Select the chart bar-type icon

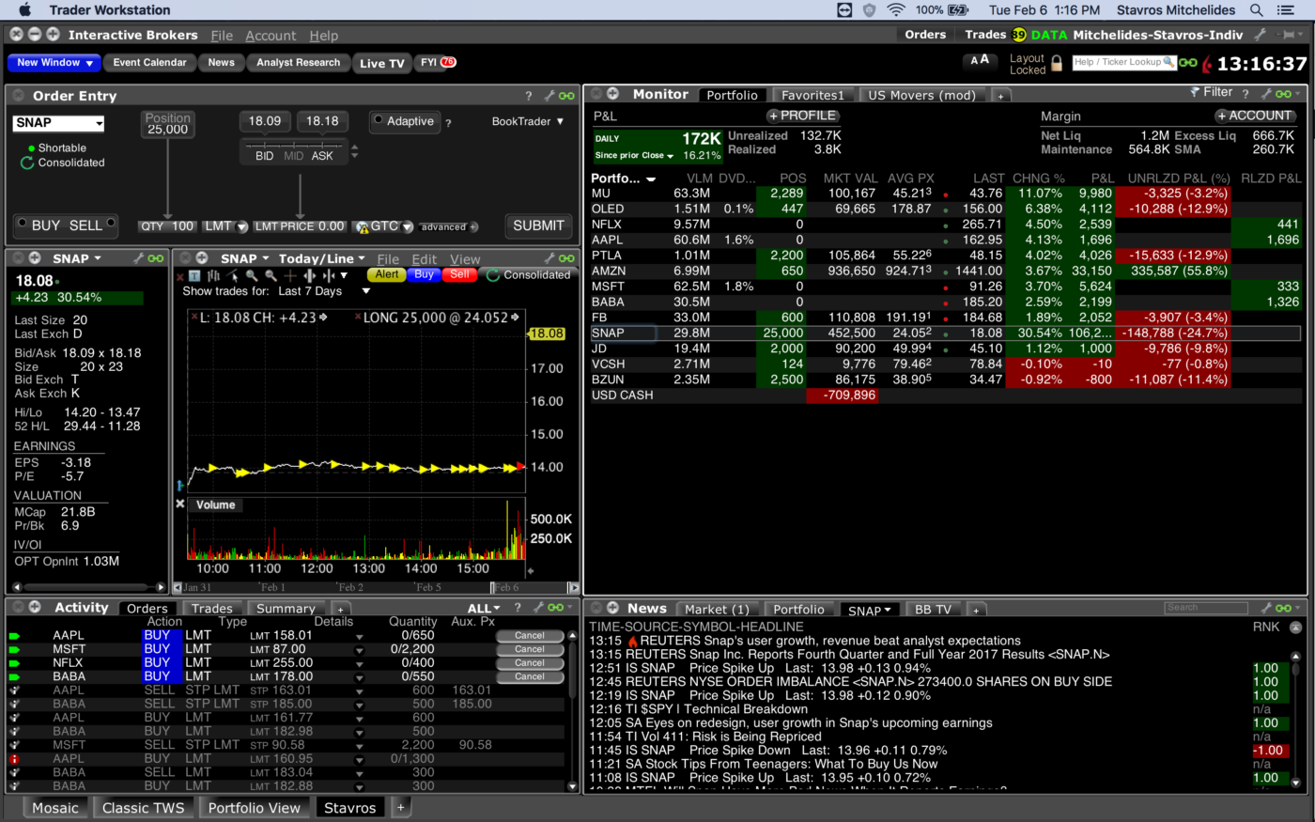pyautogui.click(x=213, y=275)
